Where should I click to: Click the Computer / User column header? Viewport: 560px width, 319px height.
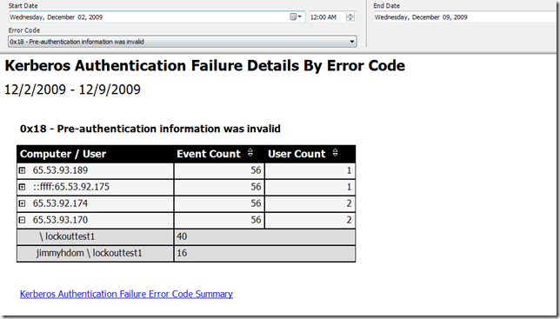(x=96, y=154)
